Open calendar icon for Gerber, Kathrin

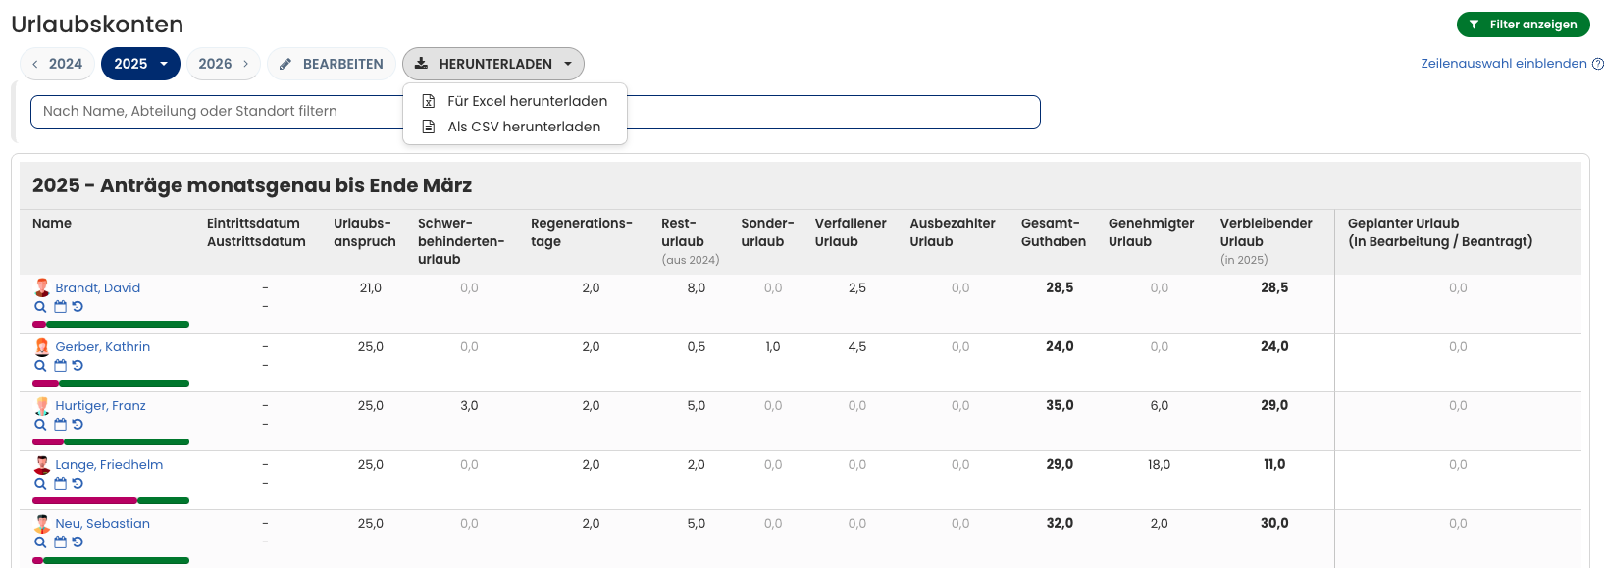coord(60,366)
